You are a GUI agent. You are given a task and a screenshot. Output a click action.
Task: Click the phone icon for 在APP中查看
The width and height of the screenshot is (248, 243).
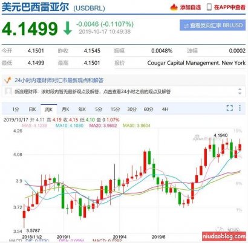click(x=209, y=7)
